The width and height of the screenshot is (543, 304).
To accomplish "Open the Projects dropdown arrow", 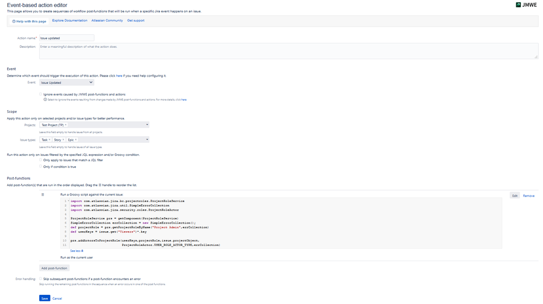I will (147, 125).
